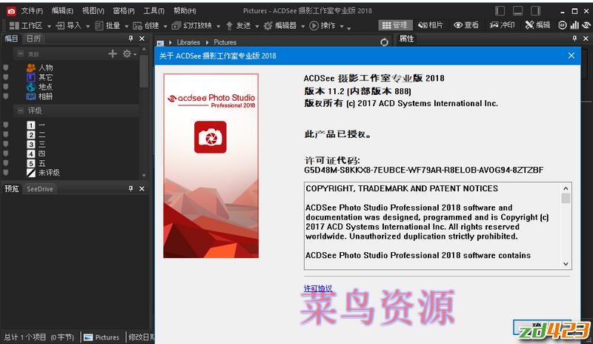
Task: Expand the 批量 dropdown arrow
Action: pos(127,26)
